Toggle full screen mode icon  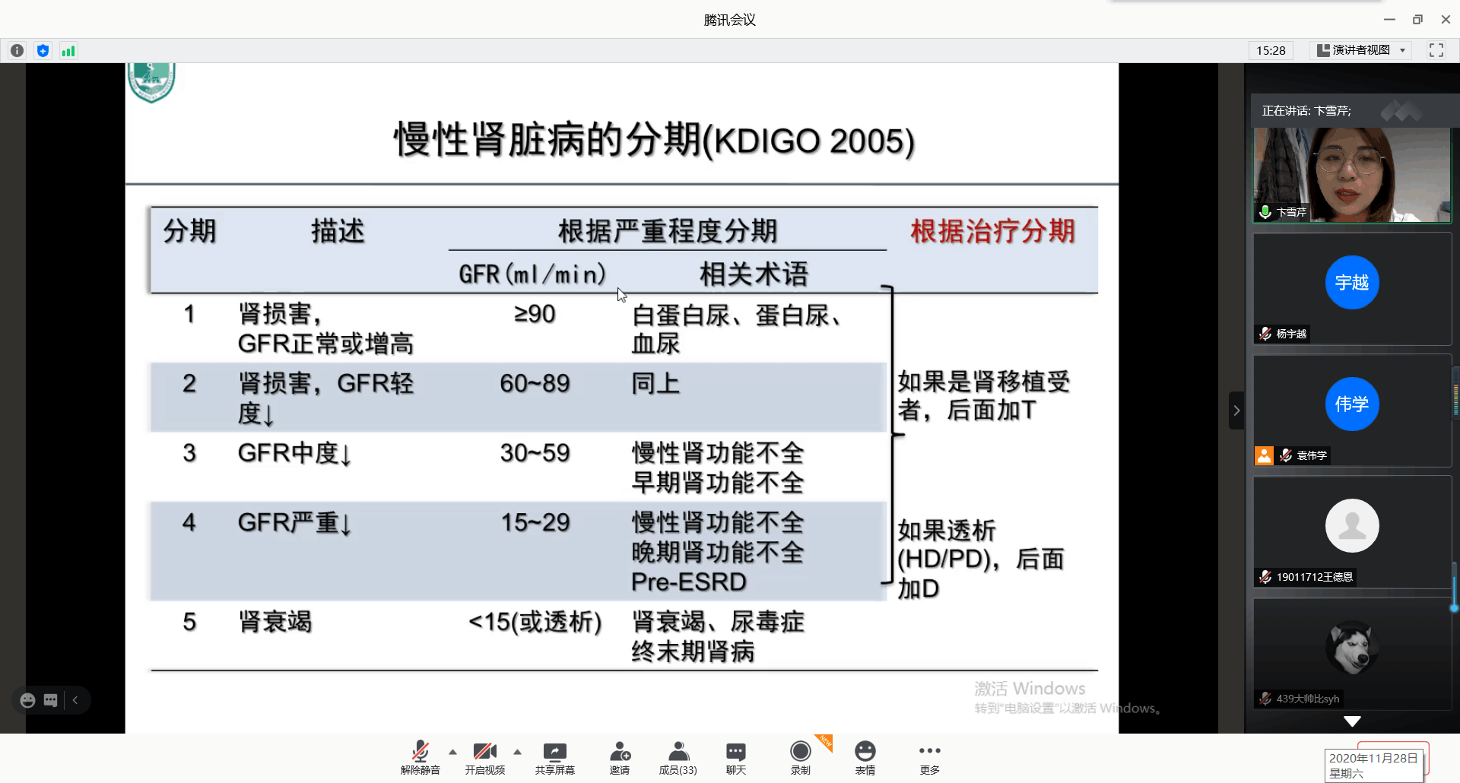point(1436,50)
